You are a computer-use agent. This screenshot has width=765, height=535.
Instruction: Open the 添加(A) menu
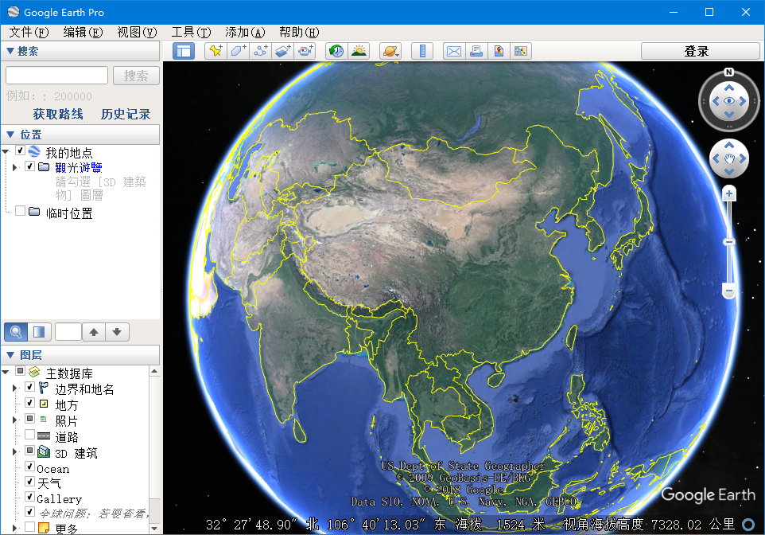coord(246,33)
